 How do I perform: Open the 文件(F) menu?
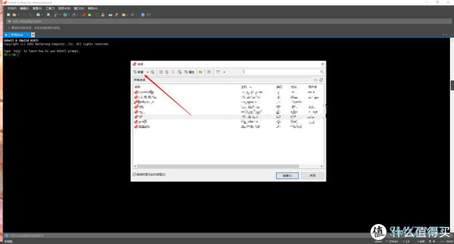coord(12,9)
